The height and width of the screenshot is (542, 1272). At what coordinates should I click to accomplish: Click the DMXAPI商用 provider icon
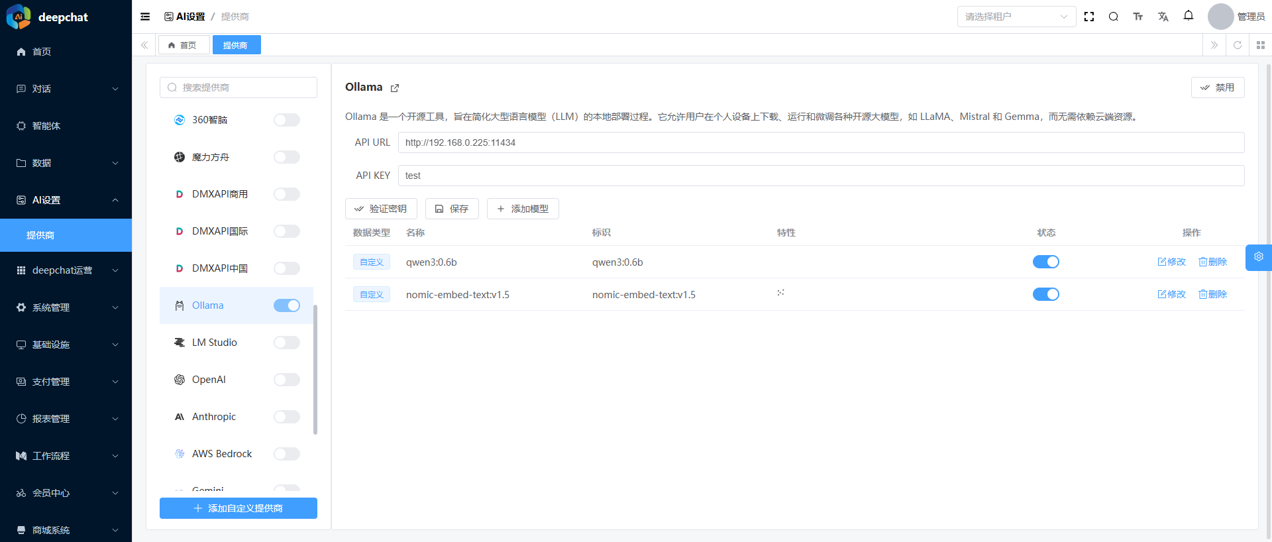[x=180, y=194]
